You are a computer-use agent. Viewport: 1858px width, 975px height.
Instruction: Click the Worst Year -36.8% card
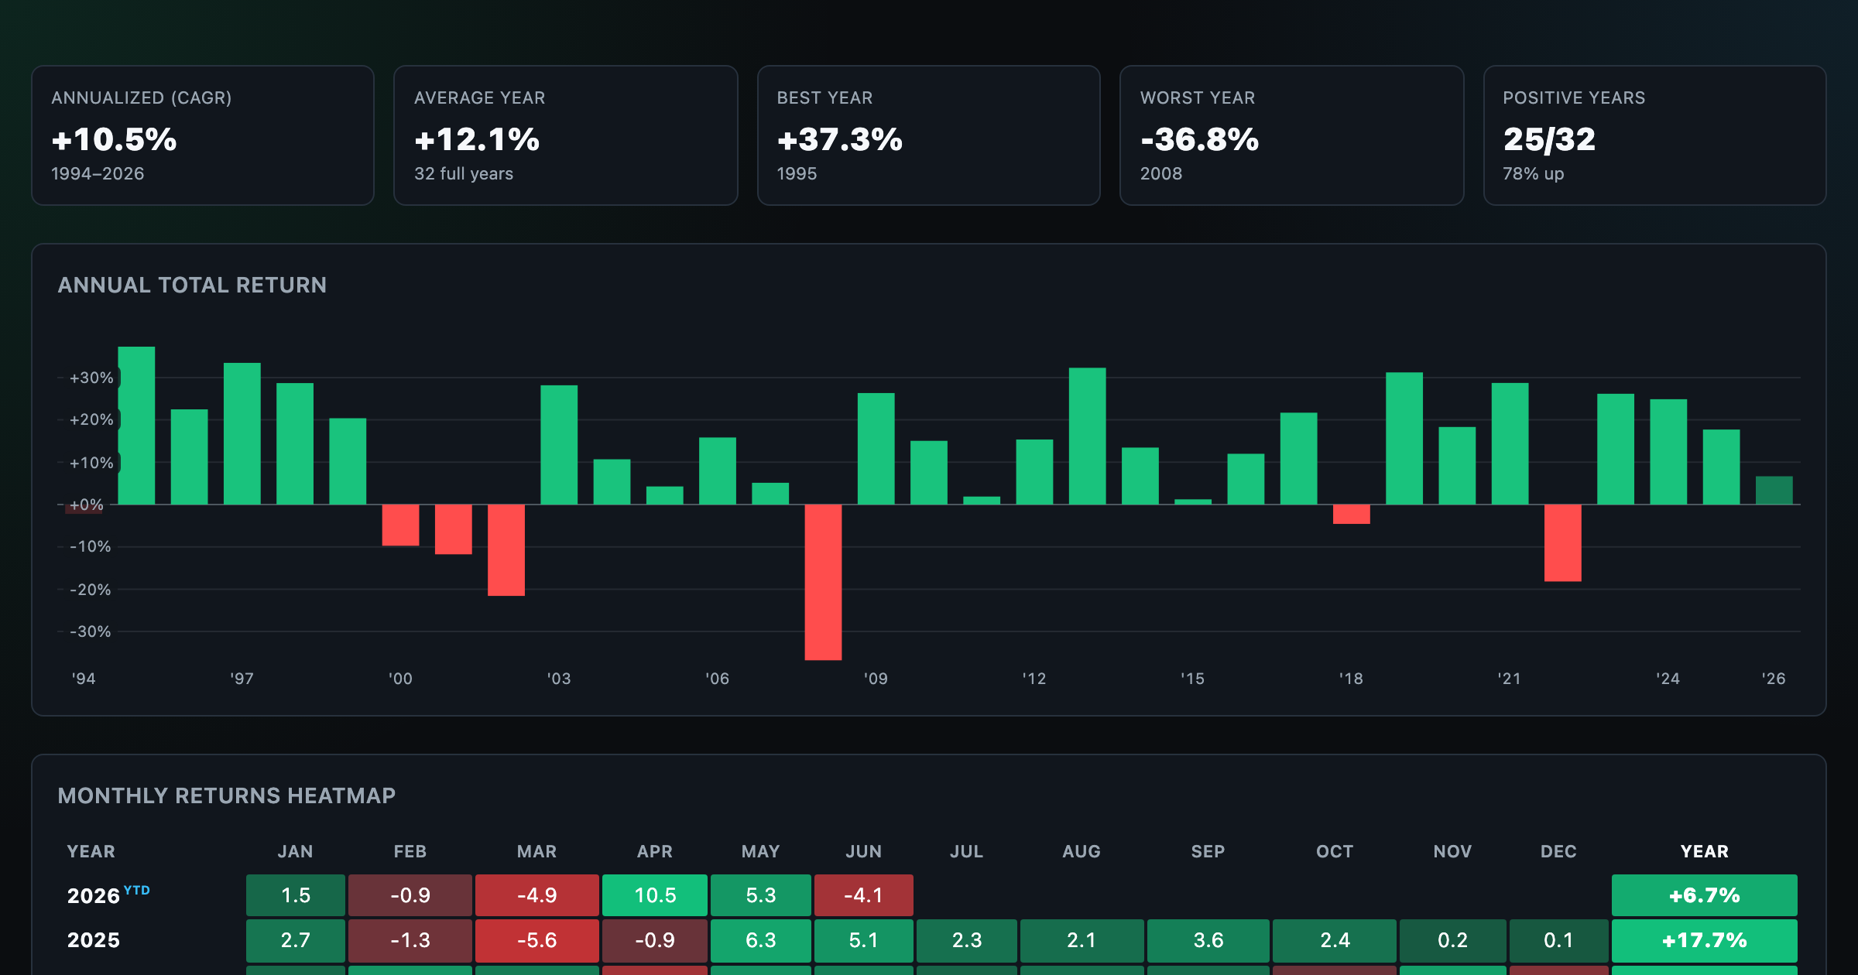(x=1292, y=135)
